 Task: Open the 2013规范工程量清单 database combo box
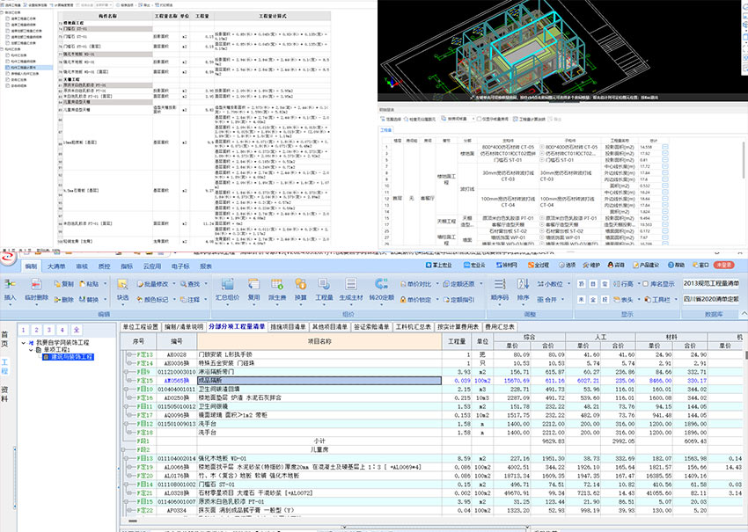(x=711, y=284)
